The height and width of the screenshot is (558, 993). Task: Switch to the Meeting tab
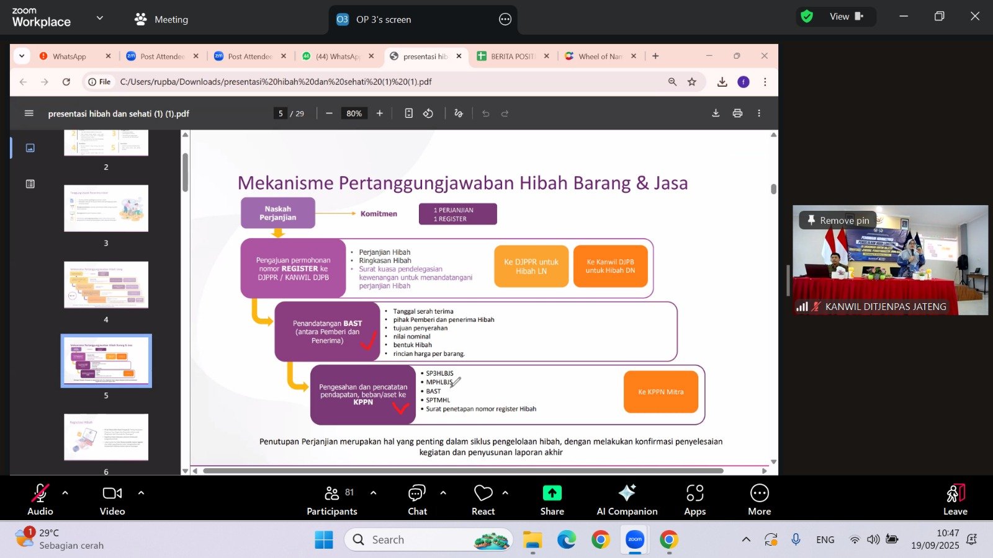(161, 19)
